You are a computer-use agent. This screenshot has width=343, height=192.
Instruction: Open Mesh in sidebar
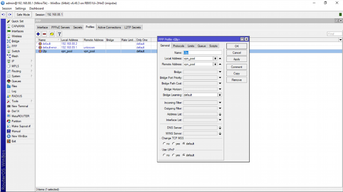pyautogui.click(x=15, y=56)
